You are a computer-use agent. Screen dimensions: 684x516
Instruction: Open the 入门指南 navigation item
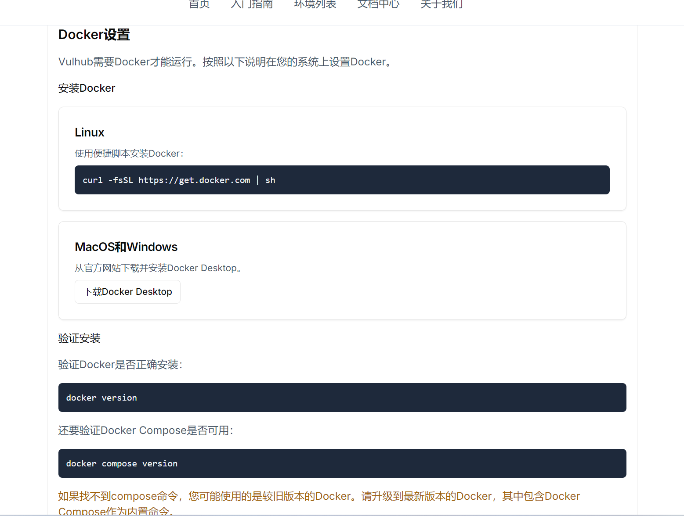252,4
